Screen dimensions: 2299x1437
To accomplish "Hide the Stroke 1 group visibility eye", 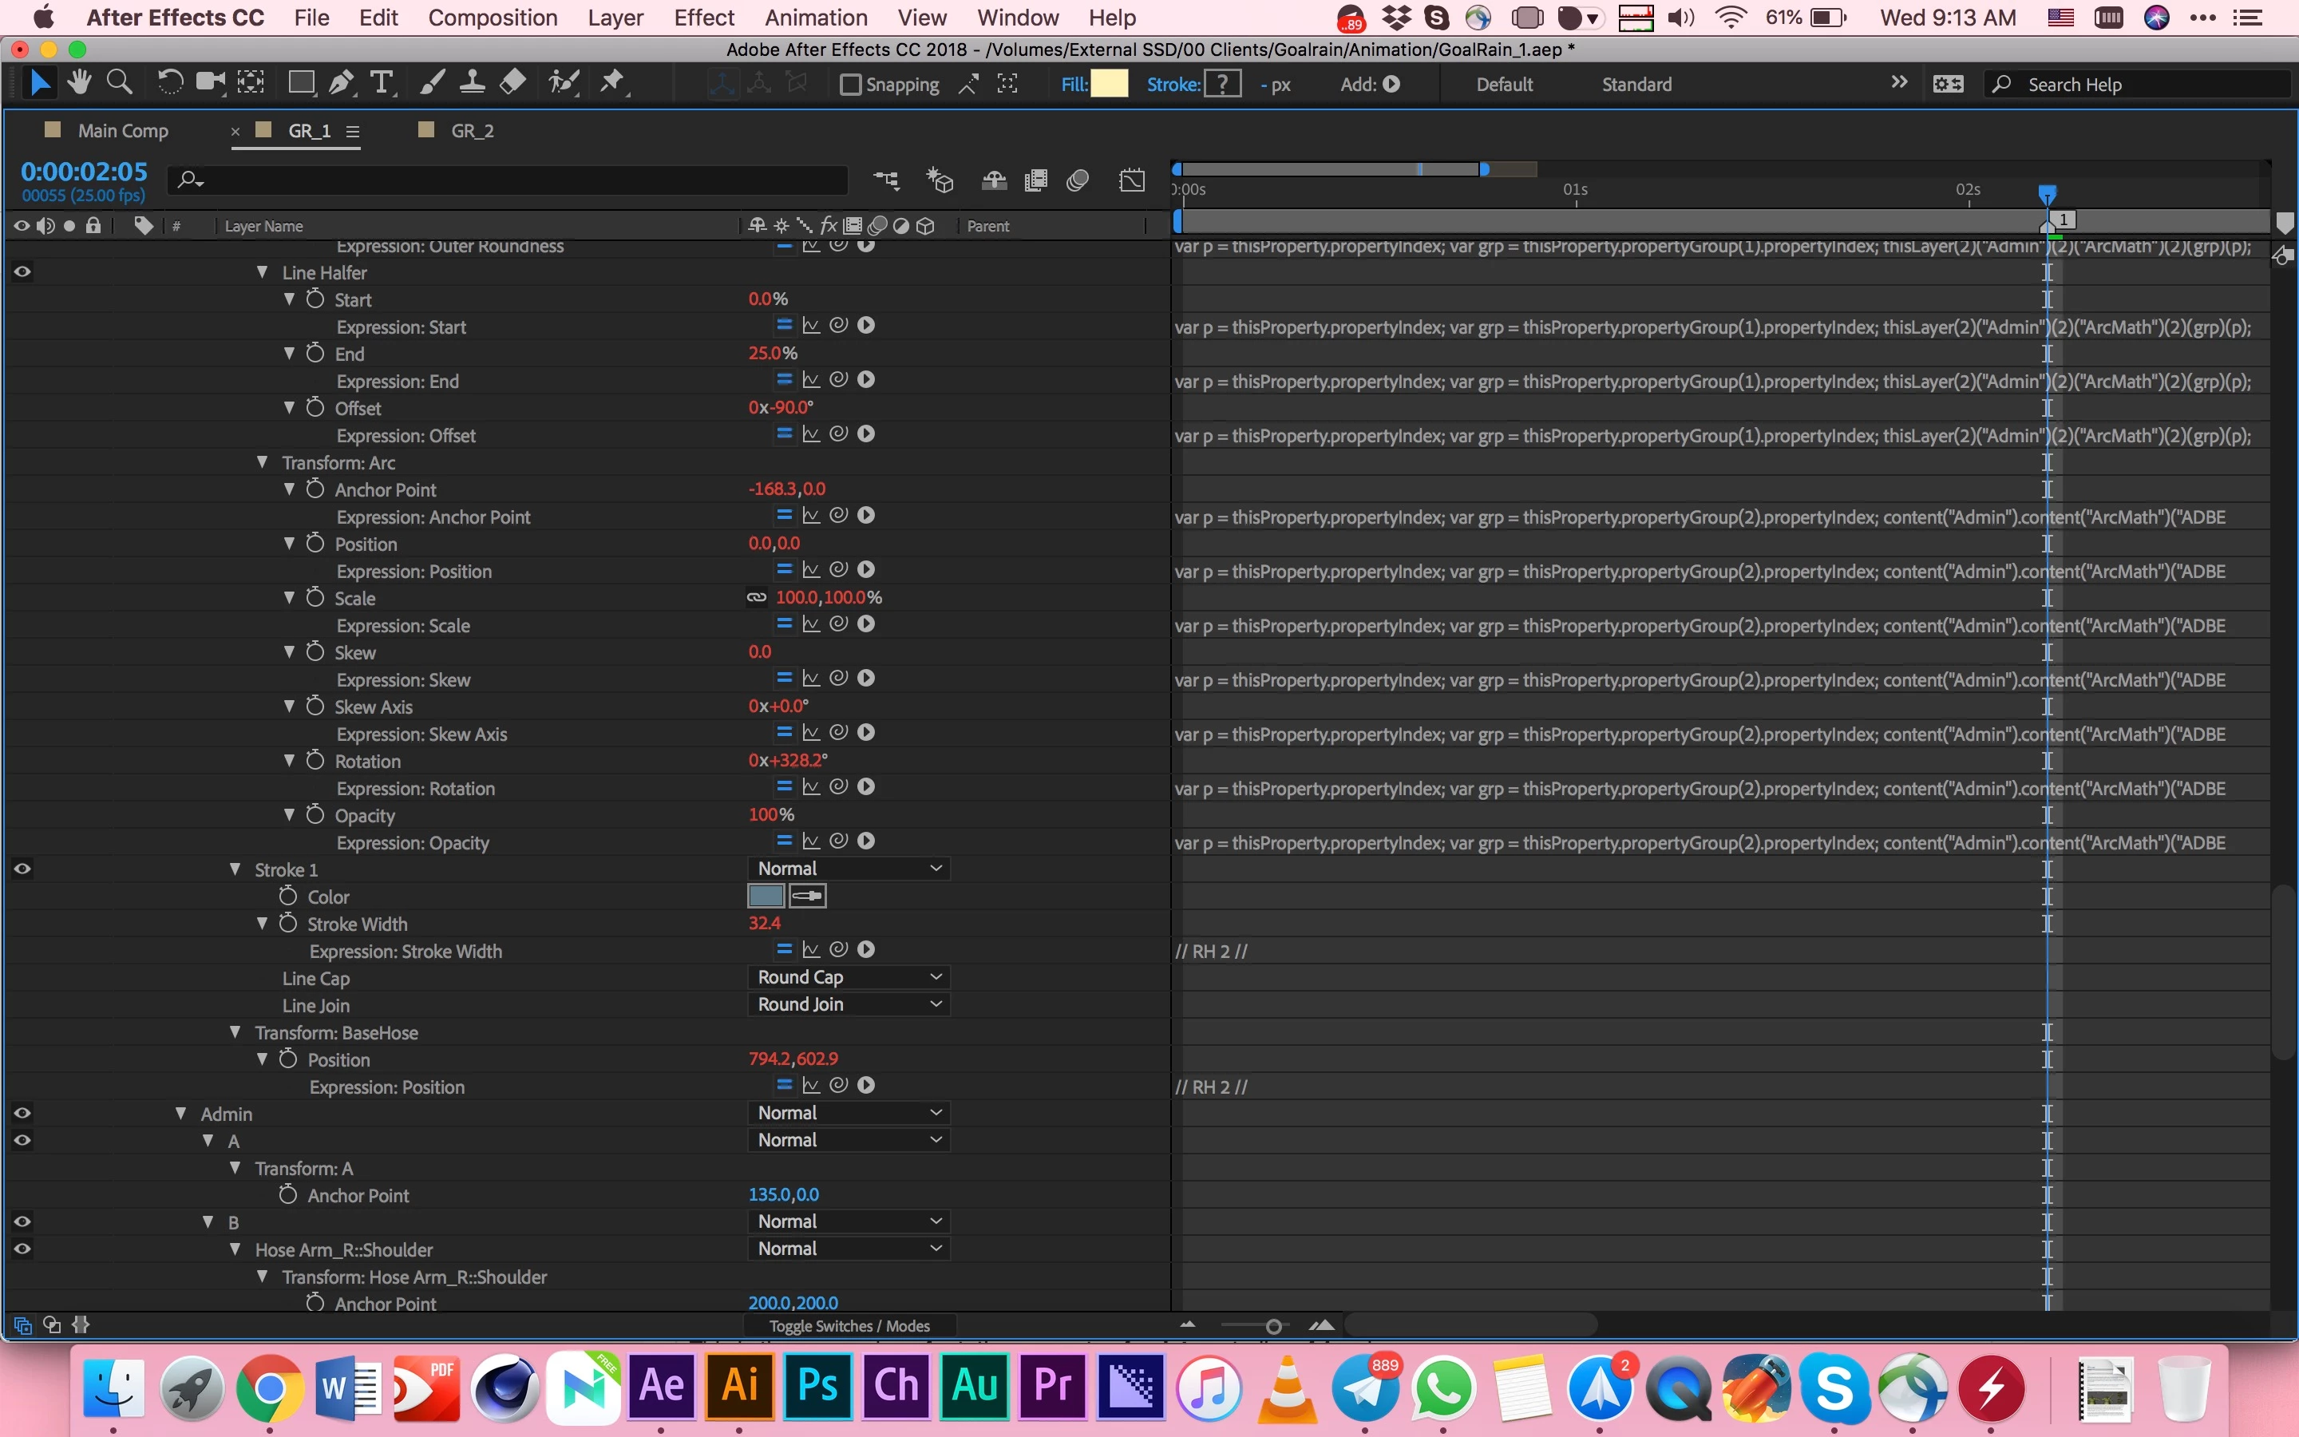I will point(22,869).
